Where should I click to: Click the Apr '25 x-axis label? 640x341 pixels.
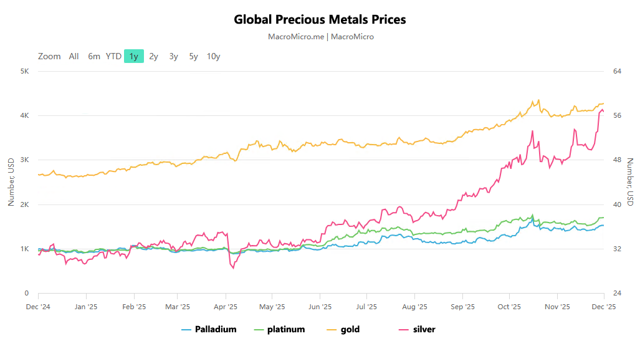tap(226, 307)
